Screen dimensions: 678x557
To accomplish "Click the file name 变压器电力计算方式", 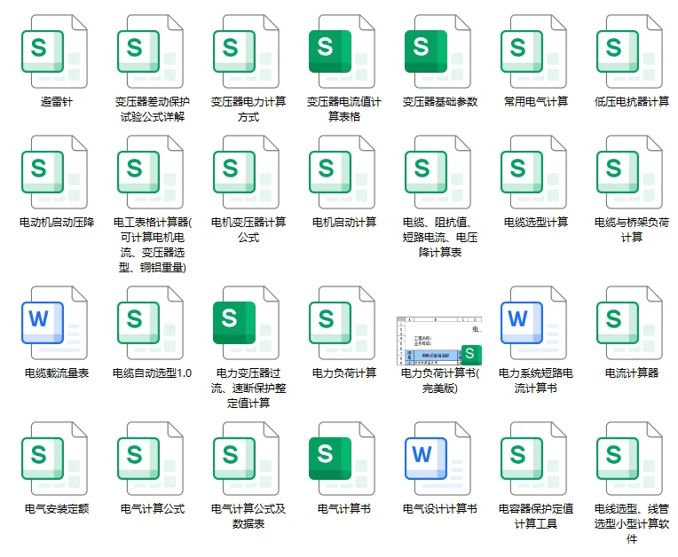I will pyautogui.click(x=248, y=109).
